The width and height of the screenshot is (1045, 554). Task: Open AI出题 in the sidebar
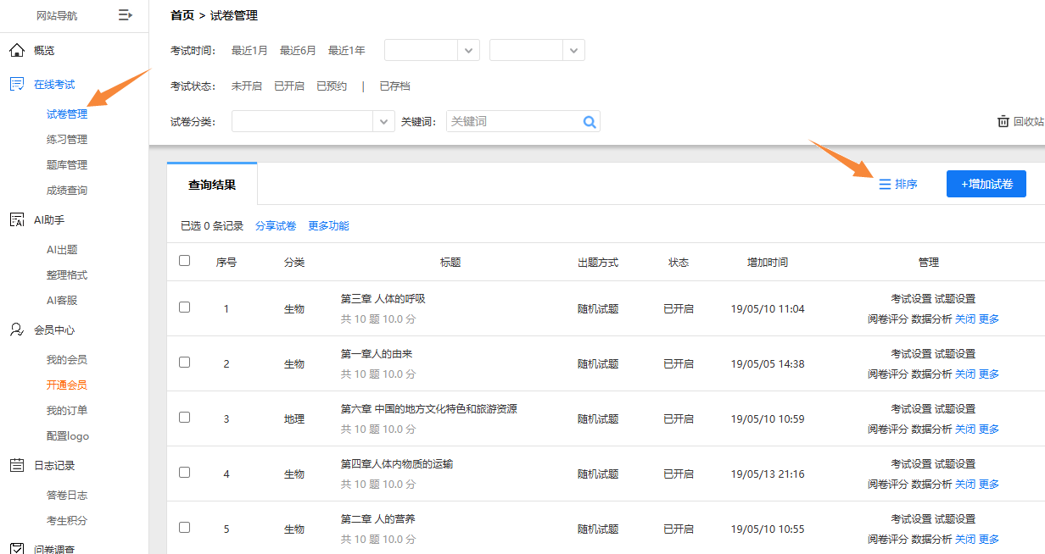[x=62, y=250]
